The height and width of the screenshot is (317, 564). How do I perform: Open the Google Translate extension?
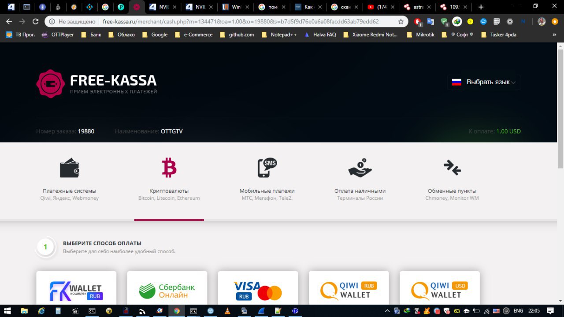coord(430,22)
